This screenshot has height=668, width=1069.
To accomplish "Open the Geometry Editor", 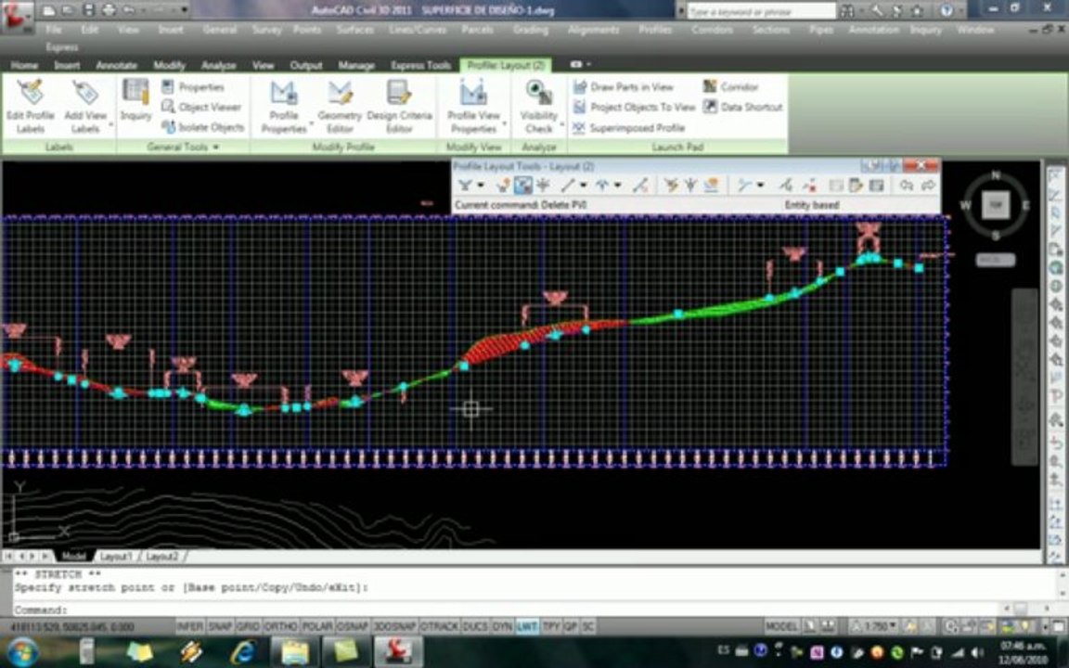I will (340, 107).
